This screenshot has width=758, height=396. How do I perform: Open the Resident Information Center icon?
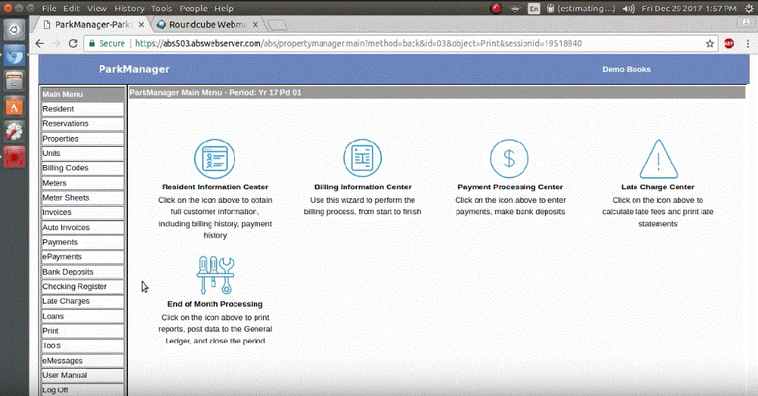tap(215, 159)
